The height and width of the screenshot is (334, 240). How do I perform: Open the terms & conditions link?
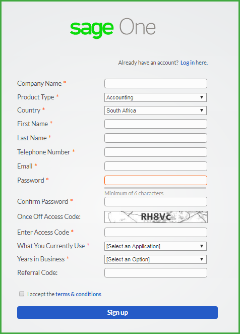(x=78, y=294)
